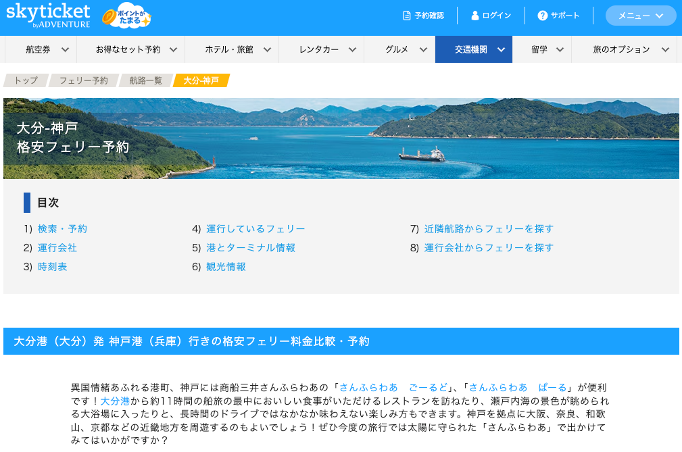Click the skyticket logo
Image resolution: width=682 pixels, height=452 pixels.
48,16
